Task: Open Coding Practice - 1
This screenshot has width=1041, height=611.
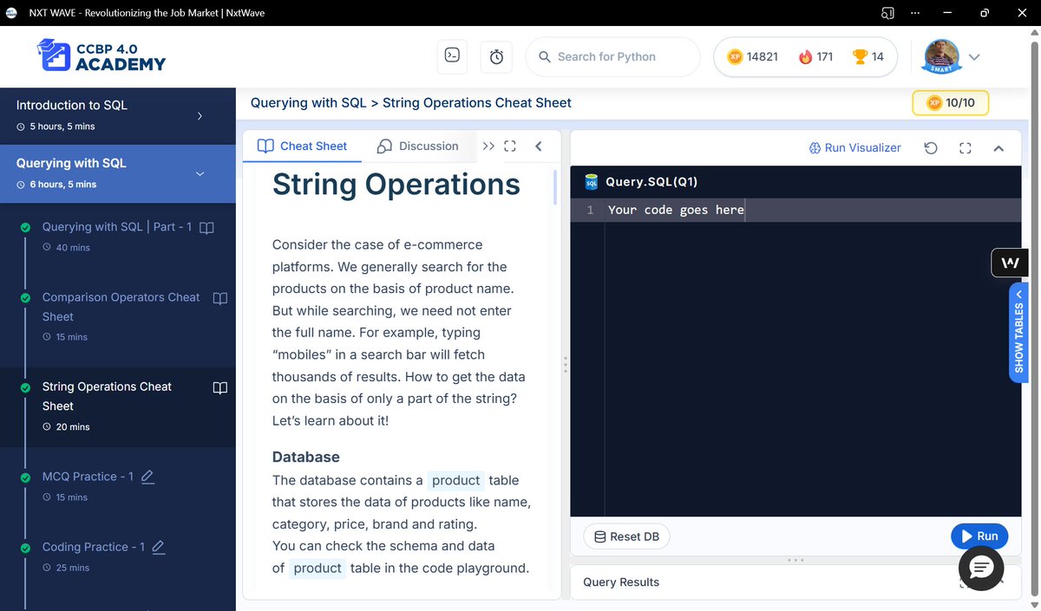Action: pos(93,547)
